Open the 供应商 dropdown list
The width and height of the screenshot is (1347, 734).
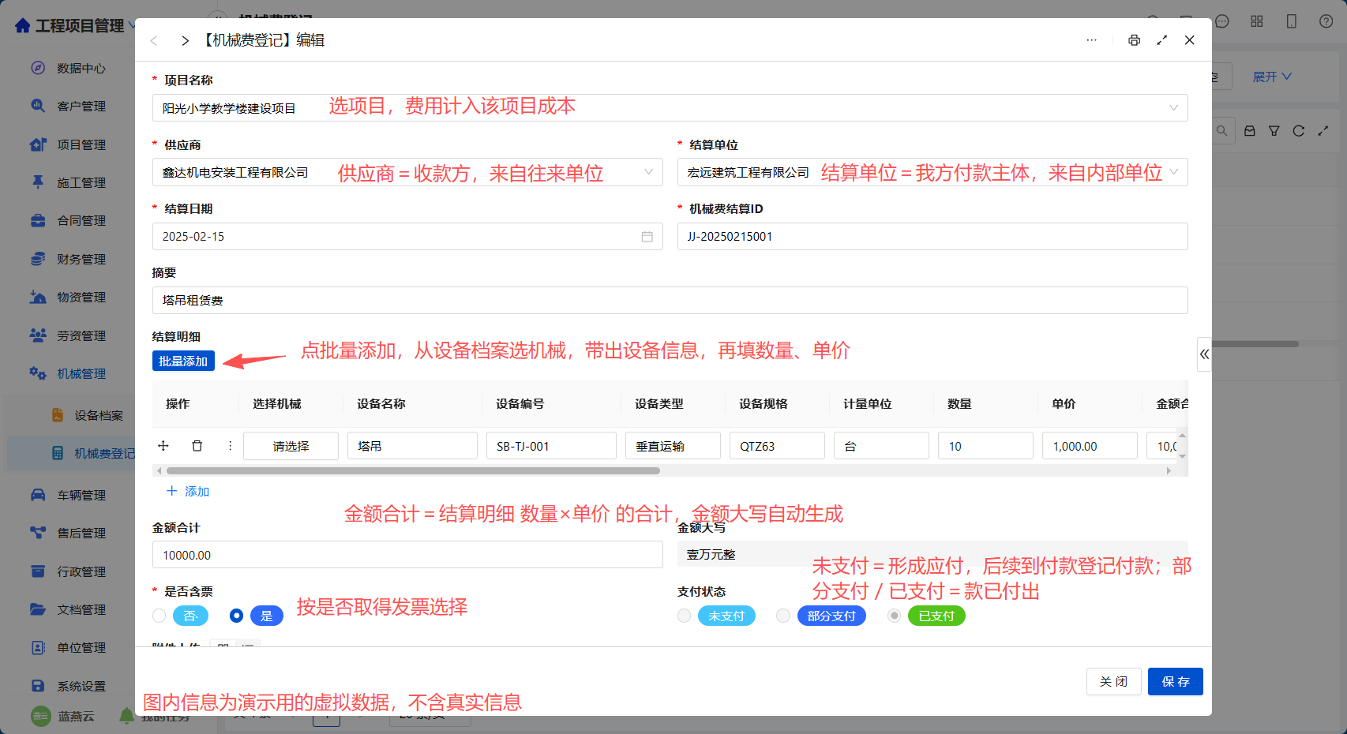(x=648, y=172)
